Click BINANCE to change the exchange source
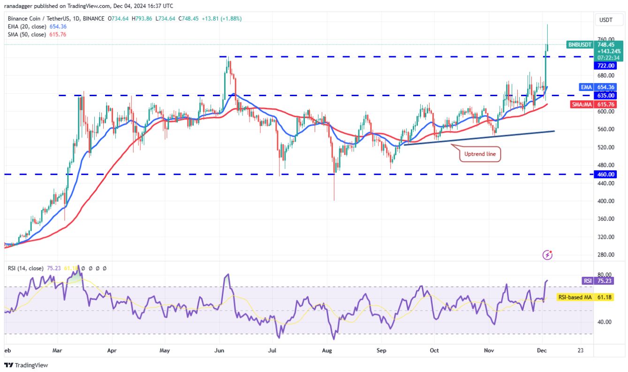The height and width of the screenshot is (372, 628). 93,19
